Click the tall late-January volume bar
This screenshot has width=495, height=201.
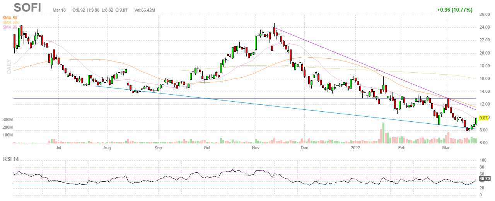383,133
